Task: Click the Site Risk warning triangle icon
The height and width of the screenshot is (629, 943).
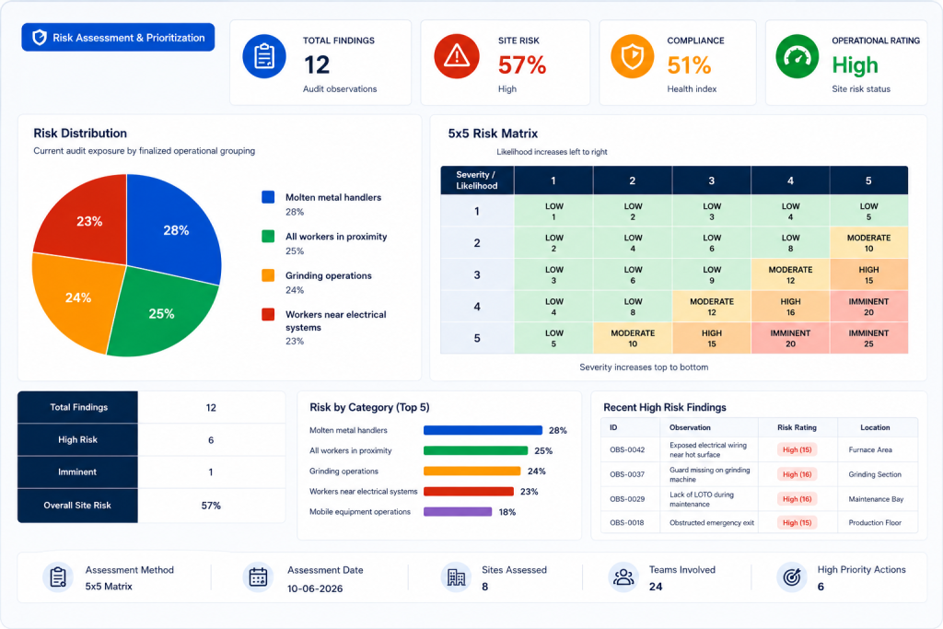Action: pos(457,56)
